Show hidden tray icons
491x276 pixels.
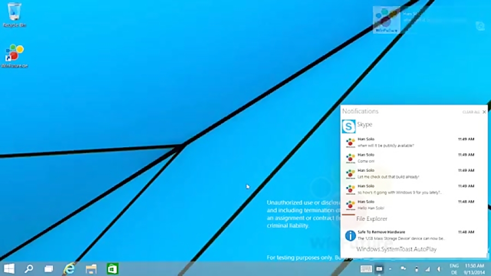(x=390, y=269)
